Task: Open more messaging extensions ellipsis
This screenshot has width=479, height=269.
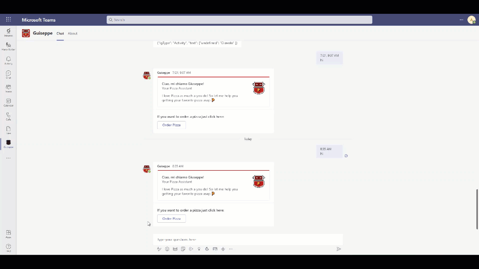Action: [231, 249]
